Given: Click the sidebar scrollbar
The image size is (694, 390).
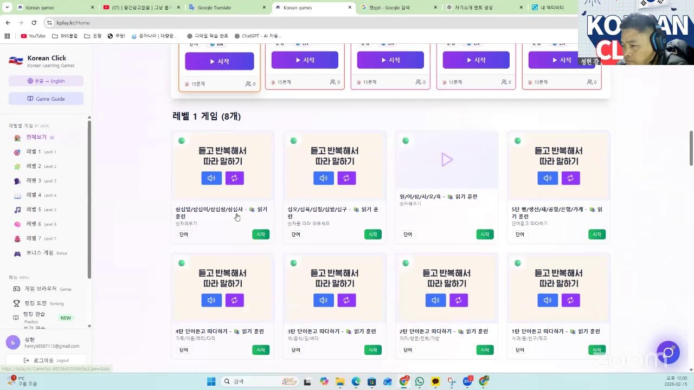Looking at the screenshot, I should point(89,200).
